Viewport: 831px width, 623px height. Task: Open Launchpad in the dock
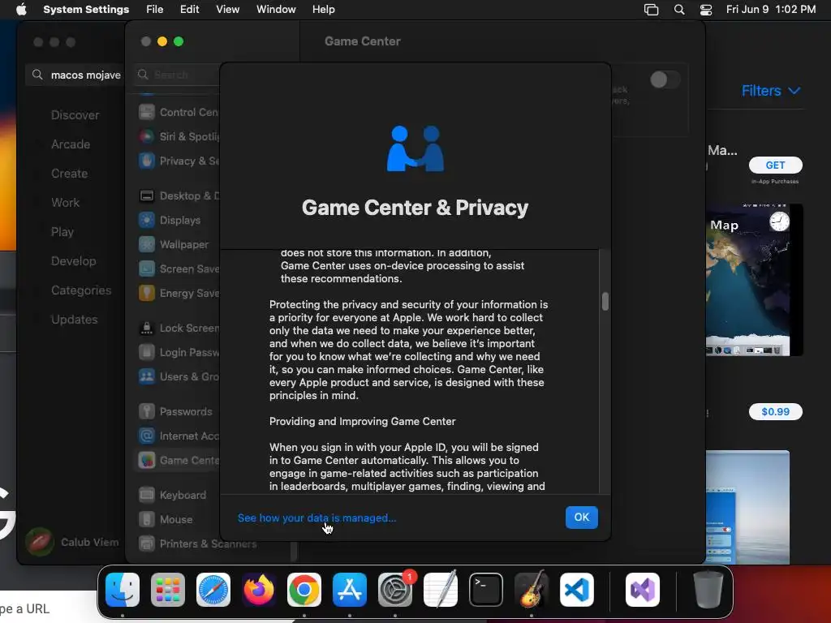pos(168,590)
